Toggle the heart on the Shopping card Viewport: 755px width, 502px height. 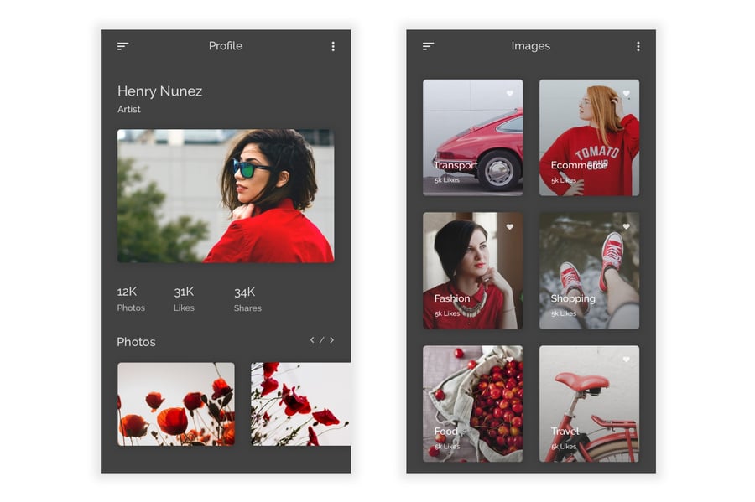click(626, 227)
